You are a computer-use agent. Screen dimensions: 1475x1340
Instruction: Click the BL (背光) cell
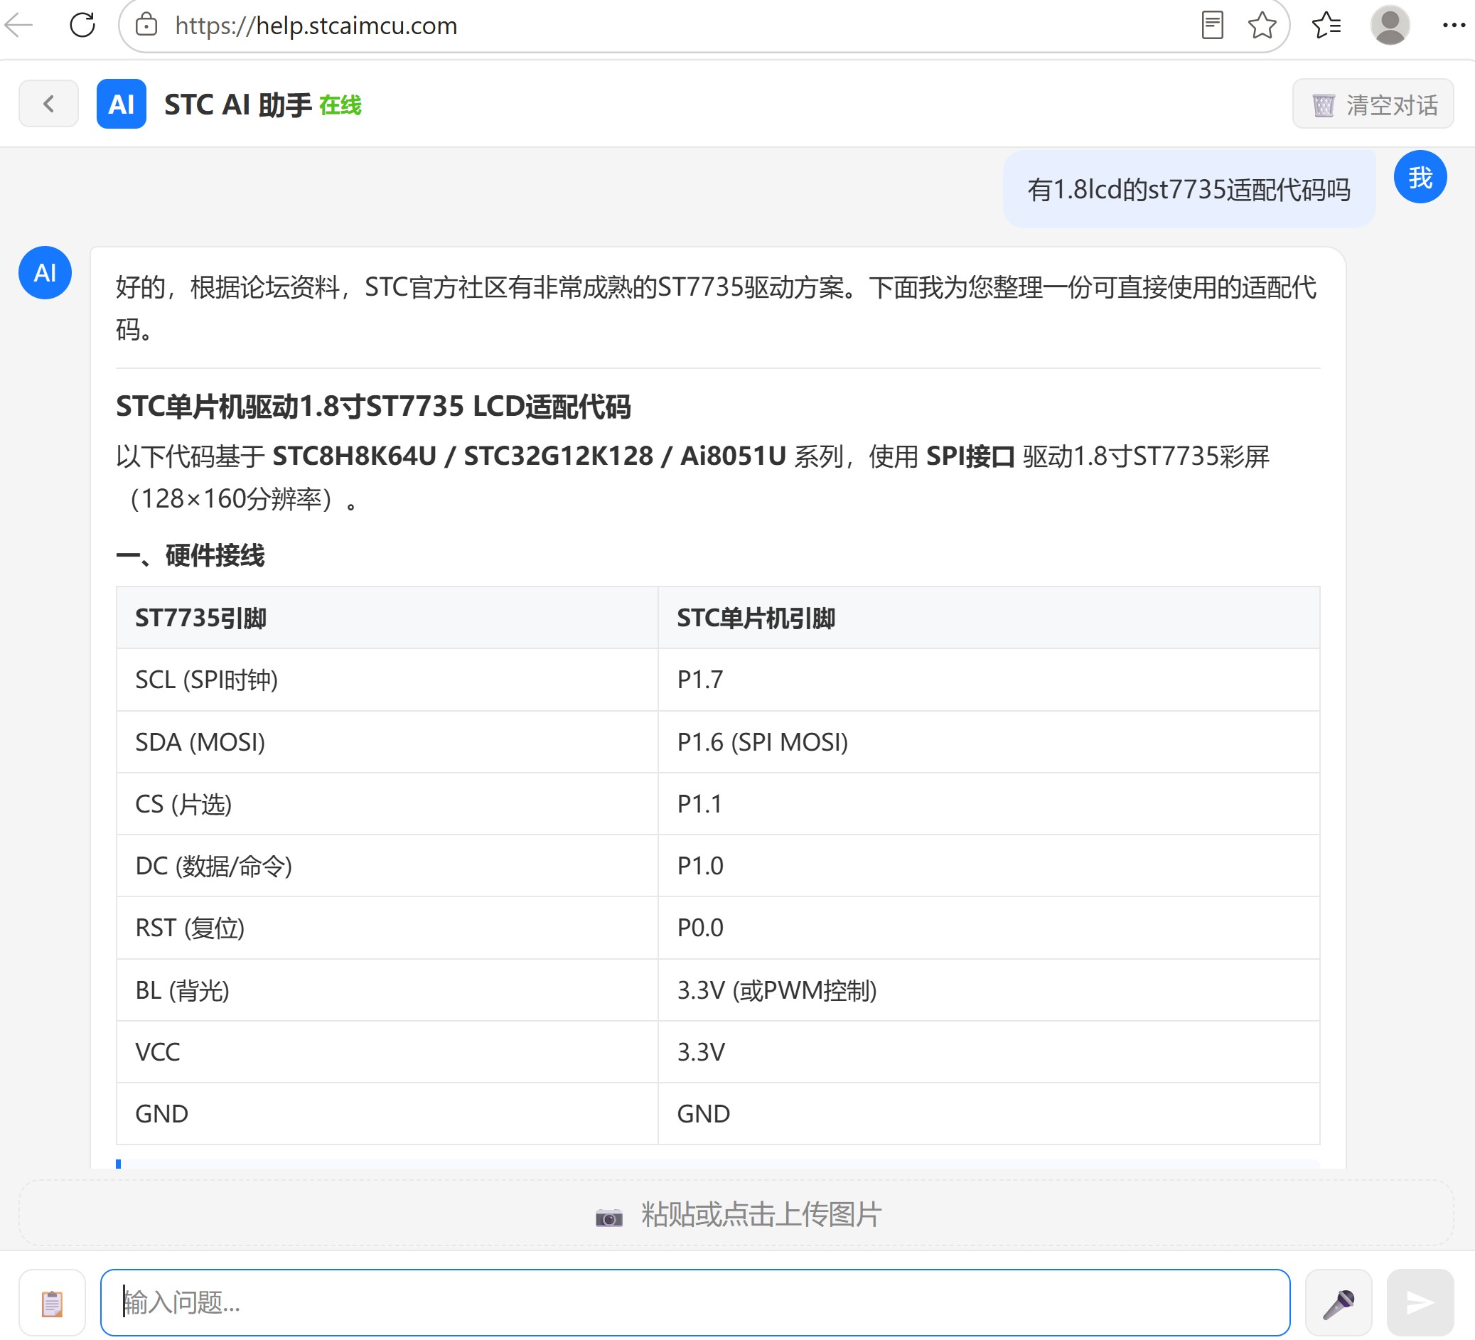387,990
